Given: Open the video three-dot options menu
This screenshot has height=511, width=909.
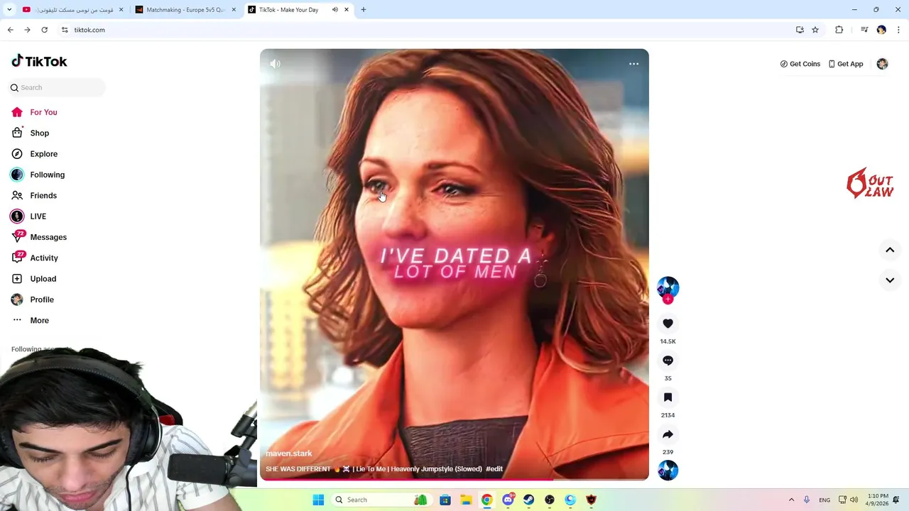Looking at the screenshot, I should (x=633, y=64).
